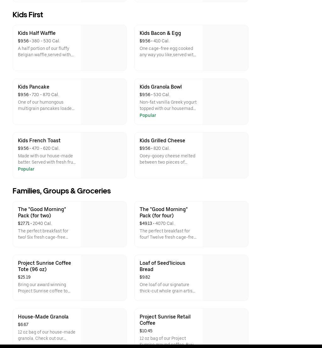Choose the Kids Granola Bowl title
The image size is (322, 348).
click(x=160, y=87)
